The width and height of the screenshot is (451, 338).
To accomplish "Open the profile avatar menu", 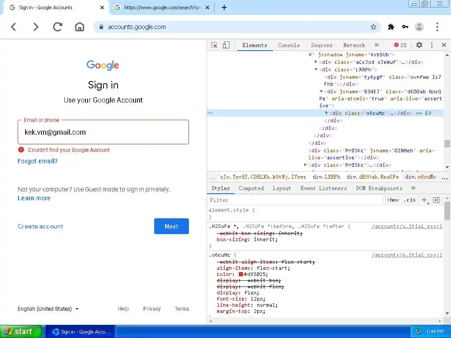I will (419, 27).
